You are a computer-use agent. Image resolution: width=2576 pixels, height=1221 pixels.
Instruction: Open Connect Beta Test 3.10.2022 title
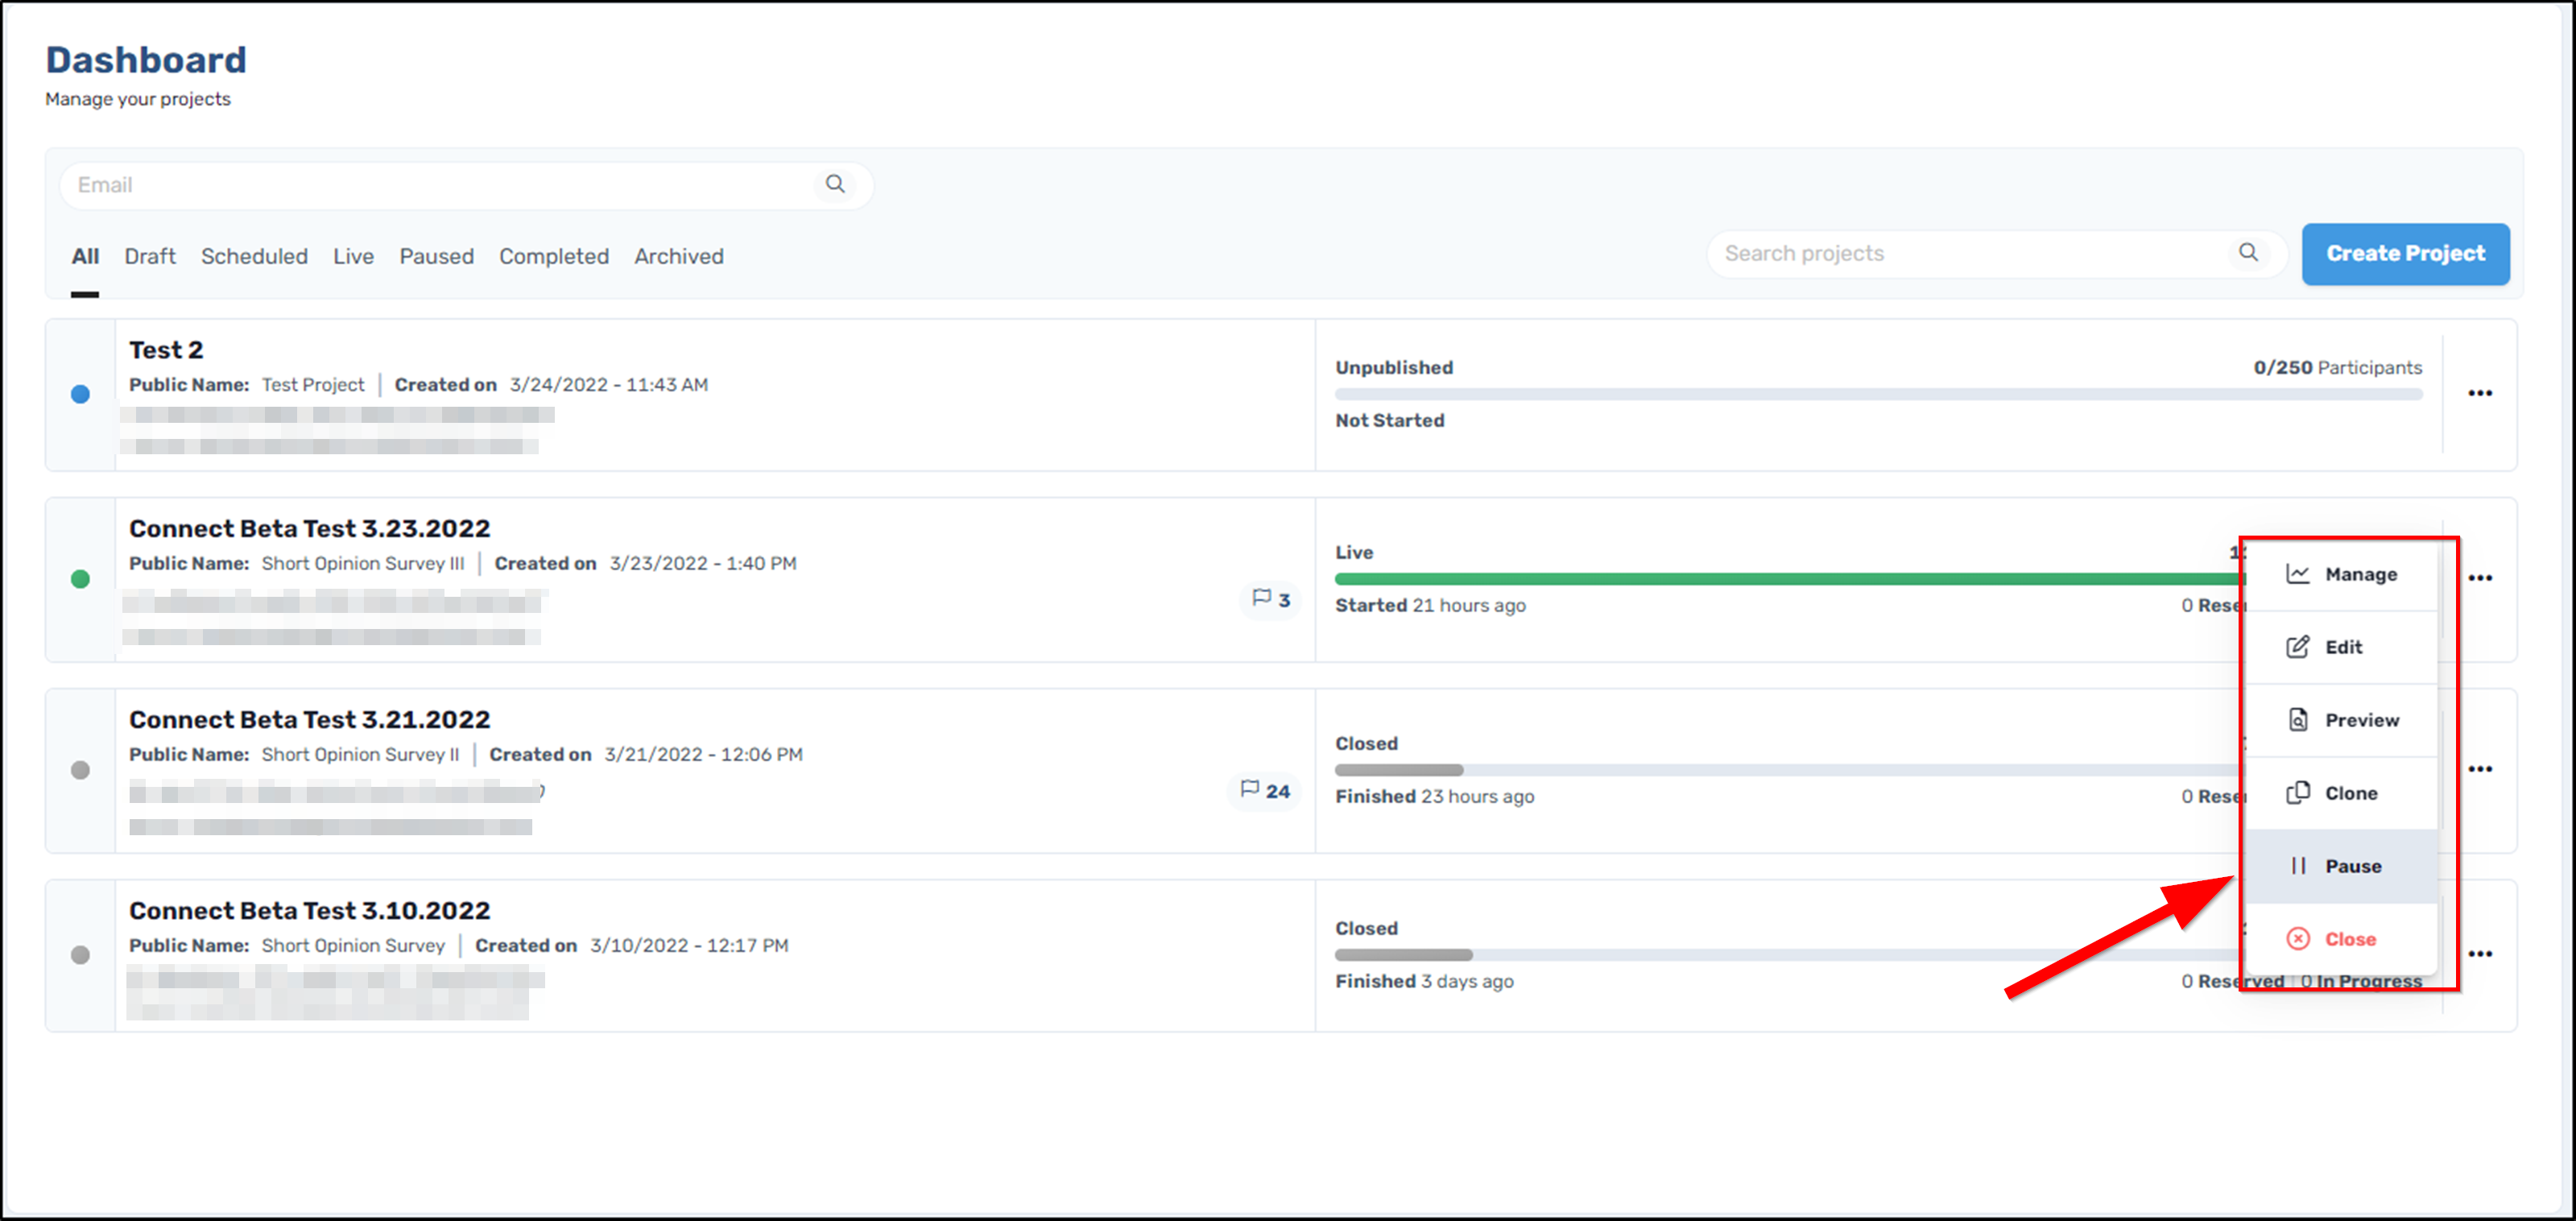pyautogui.click(x=309, y=910)
